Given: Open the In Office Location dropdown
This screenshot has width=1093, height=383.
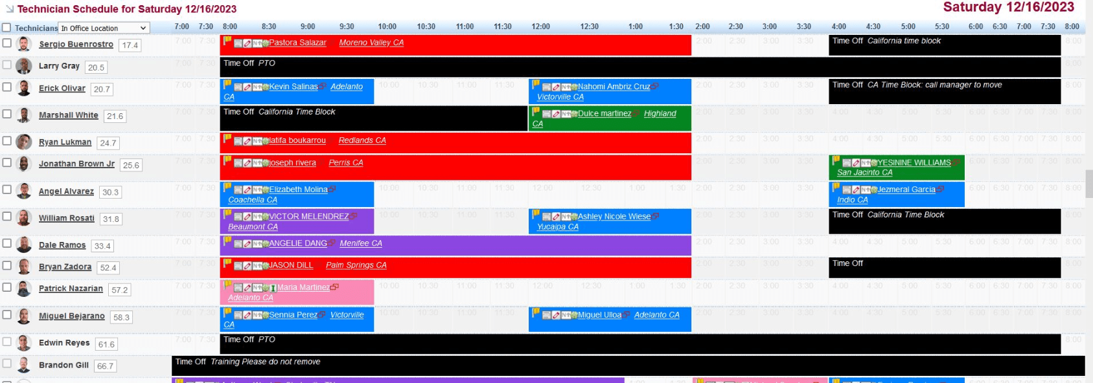Looking at the screenshot, I should coord(104,28).
